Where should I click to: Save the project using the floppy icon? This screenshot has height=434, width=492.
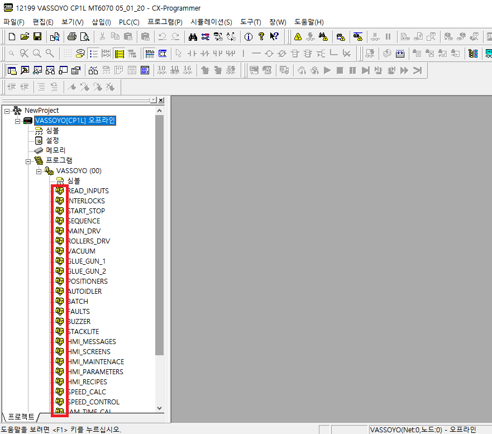pos(37,37)
